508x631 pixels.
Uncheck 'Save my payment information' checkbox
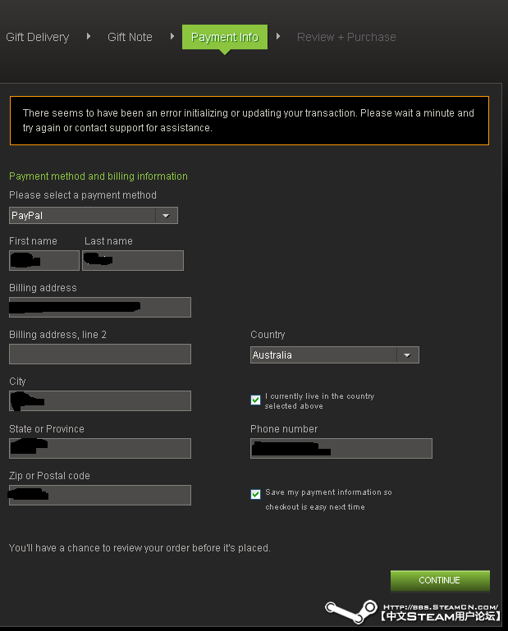[x=255, y=494]
